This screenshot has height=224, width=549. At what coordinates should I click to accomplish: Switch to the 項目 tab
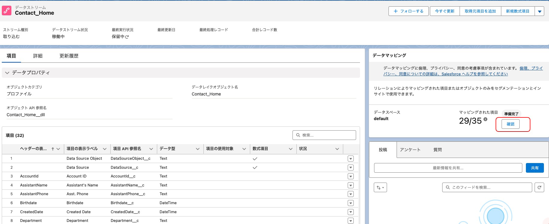(x=11, y=56)
